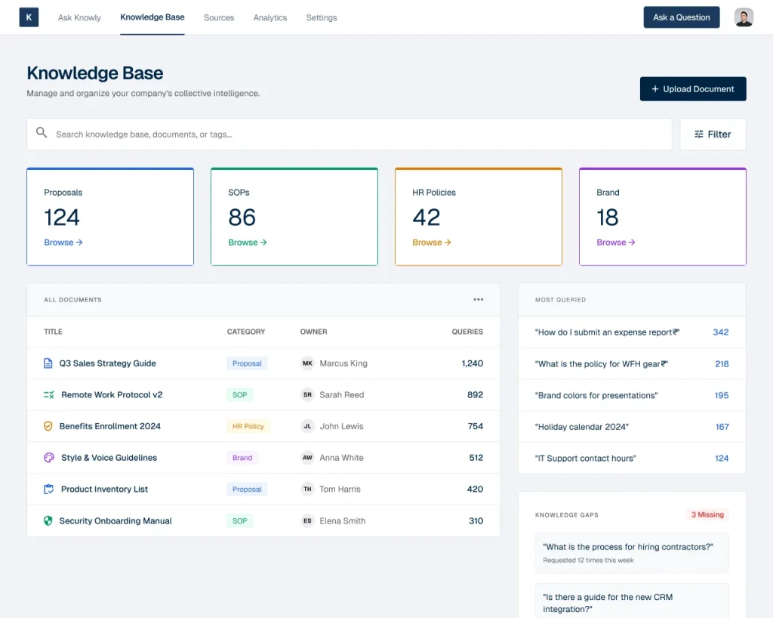Viewport: 773px width, 618px height.
Task: Open the Brand 18 card
Action: [x=663, y=217]
